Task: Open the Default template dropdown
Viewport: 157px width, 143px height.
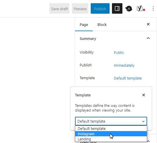Action: point(111,121)
